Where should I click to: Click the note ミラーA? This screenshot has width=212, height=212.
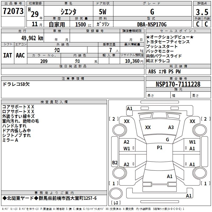point(10,140)
